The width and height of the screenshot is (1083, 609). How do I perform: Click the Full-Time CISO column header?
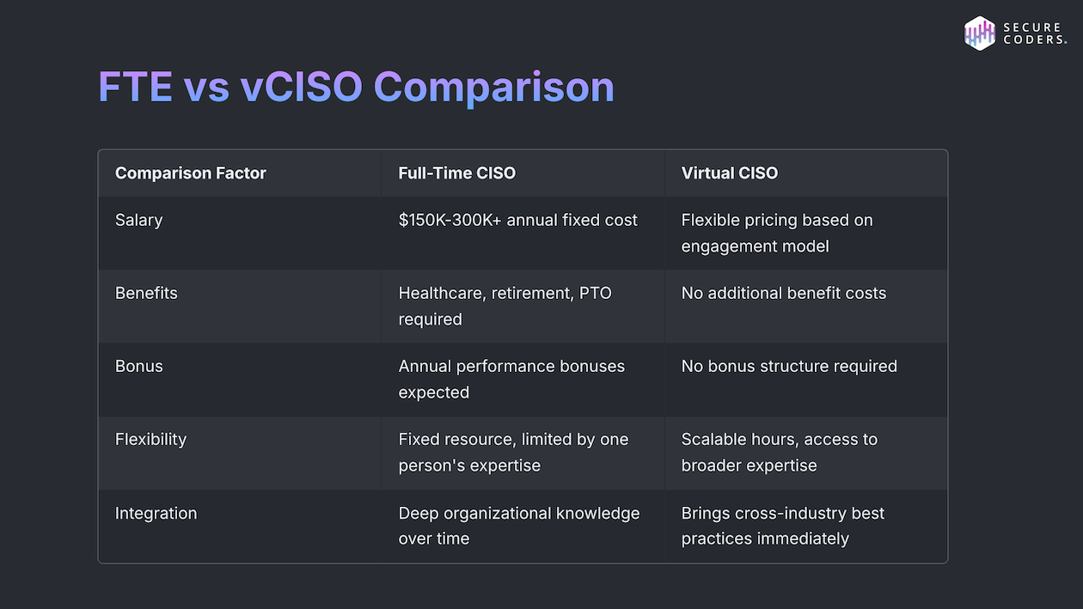(x=457, y=173)
